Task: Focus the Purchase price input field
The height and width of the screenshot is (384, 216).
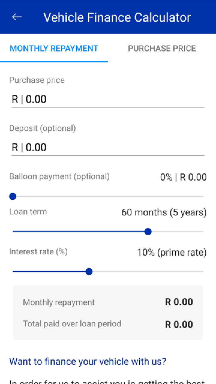Action: click(108, 99)
